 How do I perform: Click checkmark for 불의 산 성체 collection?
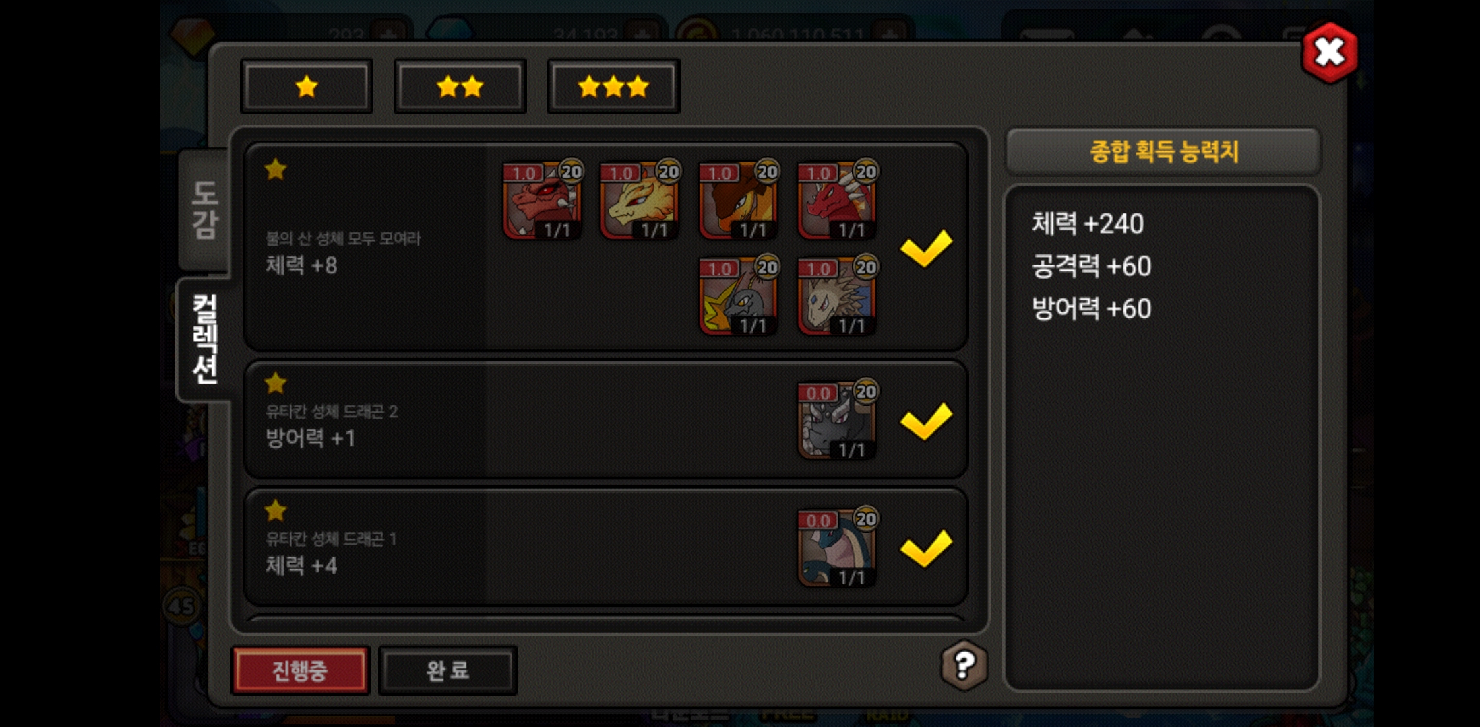tap(927, 248)
